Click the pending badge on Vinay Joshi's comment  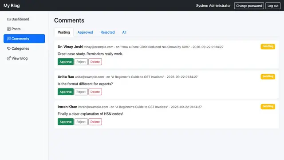click(268, 46)
